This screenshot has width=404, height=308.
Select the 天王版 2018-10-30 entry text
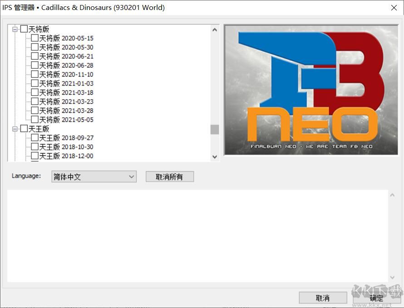coord(66,147)
